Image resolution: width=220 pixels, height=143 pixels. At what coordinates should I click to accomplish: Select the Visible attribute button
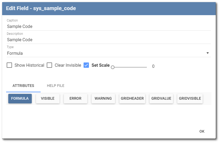pos(48,98)
